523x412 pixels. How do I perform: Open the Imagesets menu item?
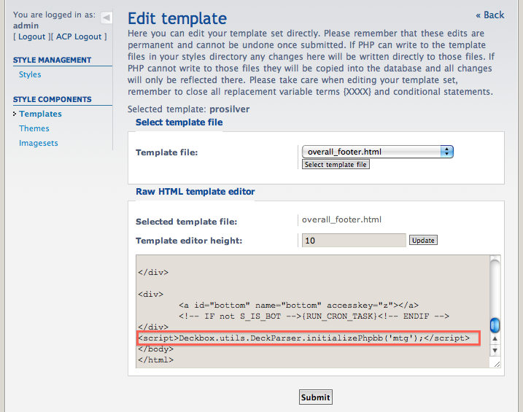[39, 143]
